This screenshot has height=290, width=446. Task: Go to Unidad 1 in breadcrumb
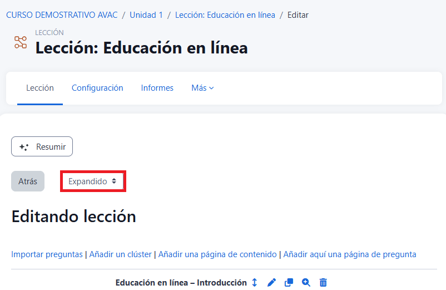pyautogui.click(x=146, y=15)
